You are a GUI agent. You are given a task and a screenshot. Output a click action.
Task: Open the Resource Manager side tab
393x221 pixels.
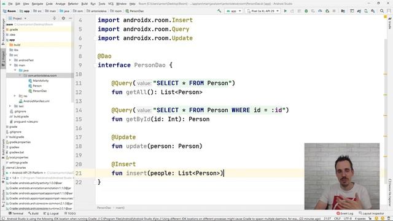point(3,31)
